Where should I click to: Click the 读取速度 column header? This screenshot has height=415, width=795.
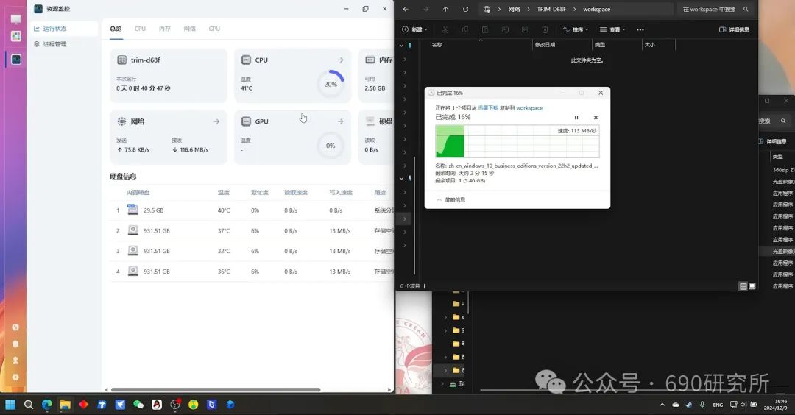click(x=296, y=193)
